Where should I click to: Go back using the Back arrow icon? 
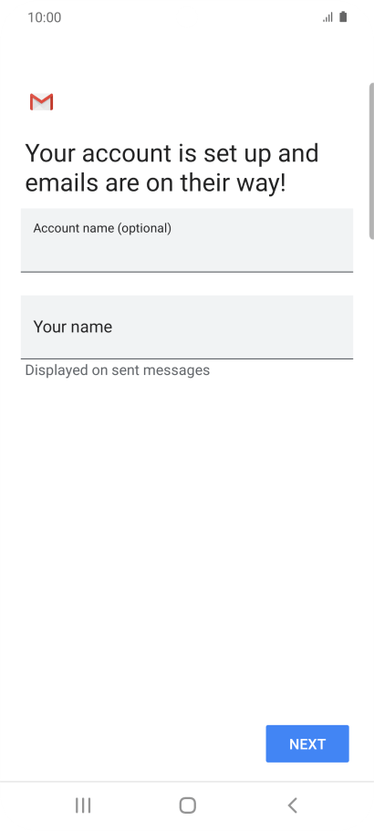[293, 805]
